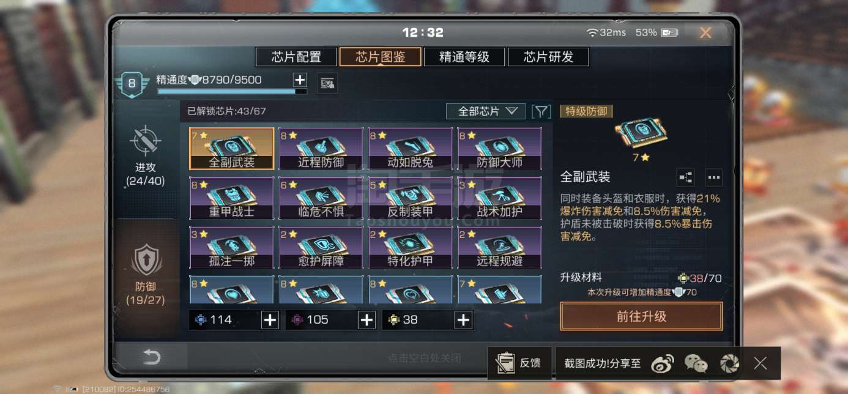The height and width of the screenshot is (394, 848).
Task: Expand the 全部芯片 dropdown
Action: (486, 111)
